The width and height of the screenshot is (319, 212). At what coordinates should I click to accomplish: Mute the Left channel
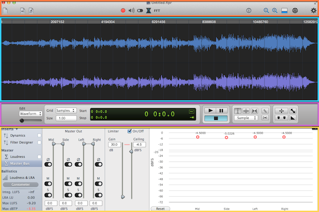78,184
